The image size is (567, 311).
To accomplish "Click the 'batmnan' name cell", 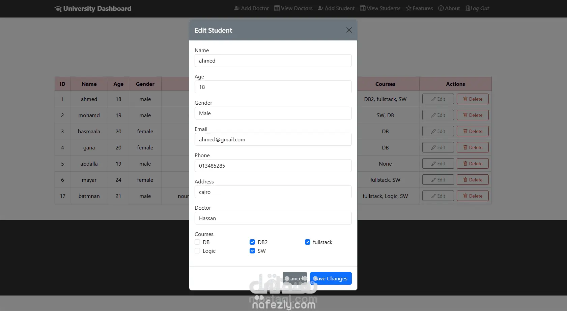I will point(89,196).
